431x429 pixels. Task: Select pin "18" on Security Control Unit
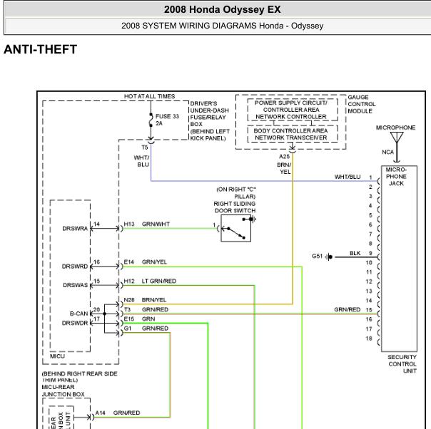369,338
